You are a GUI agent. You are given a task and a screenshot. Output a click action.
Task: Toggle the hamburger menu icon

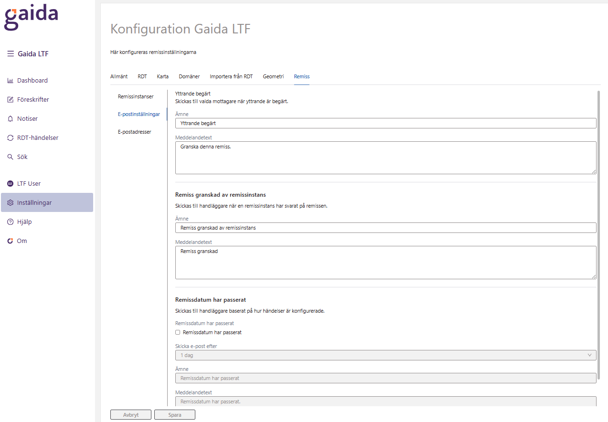[11, 54]
